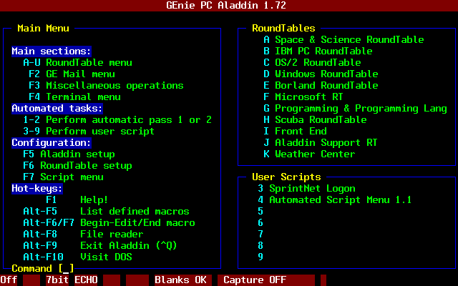This screenshot has height=286, width=458.
Task: Click the Main sections: header
Action: [52, 51]
